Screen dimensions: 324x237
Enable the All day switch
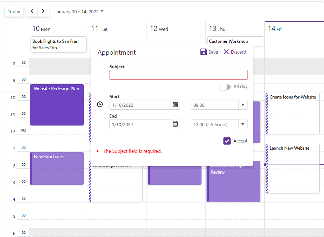coord(225,87)
